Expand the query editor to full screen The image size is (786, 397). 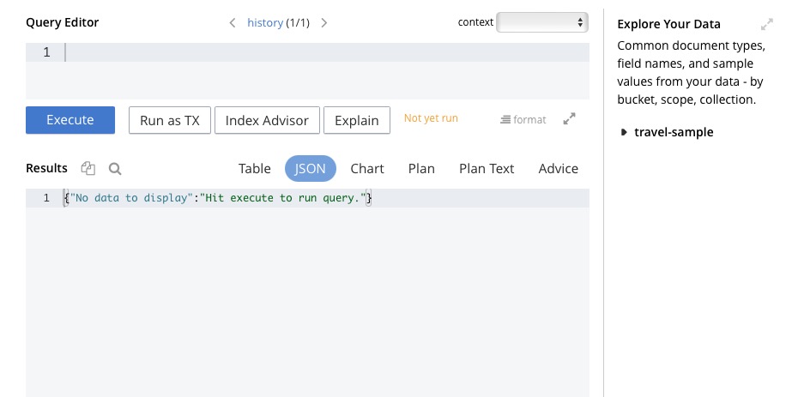tap(569, 118)
